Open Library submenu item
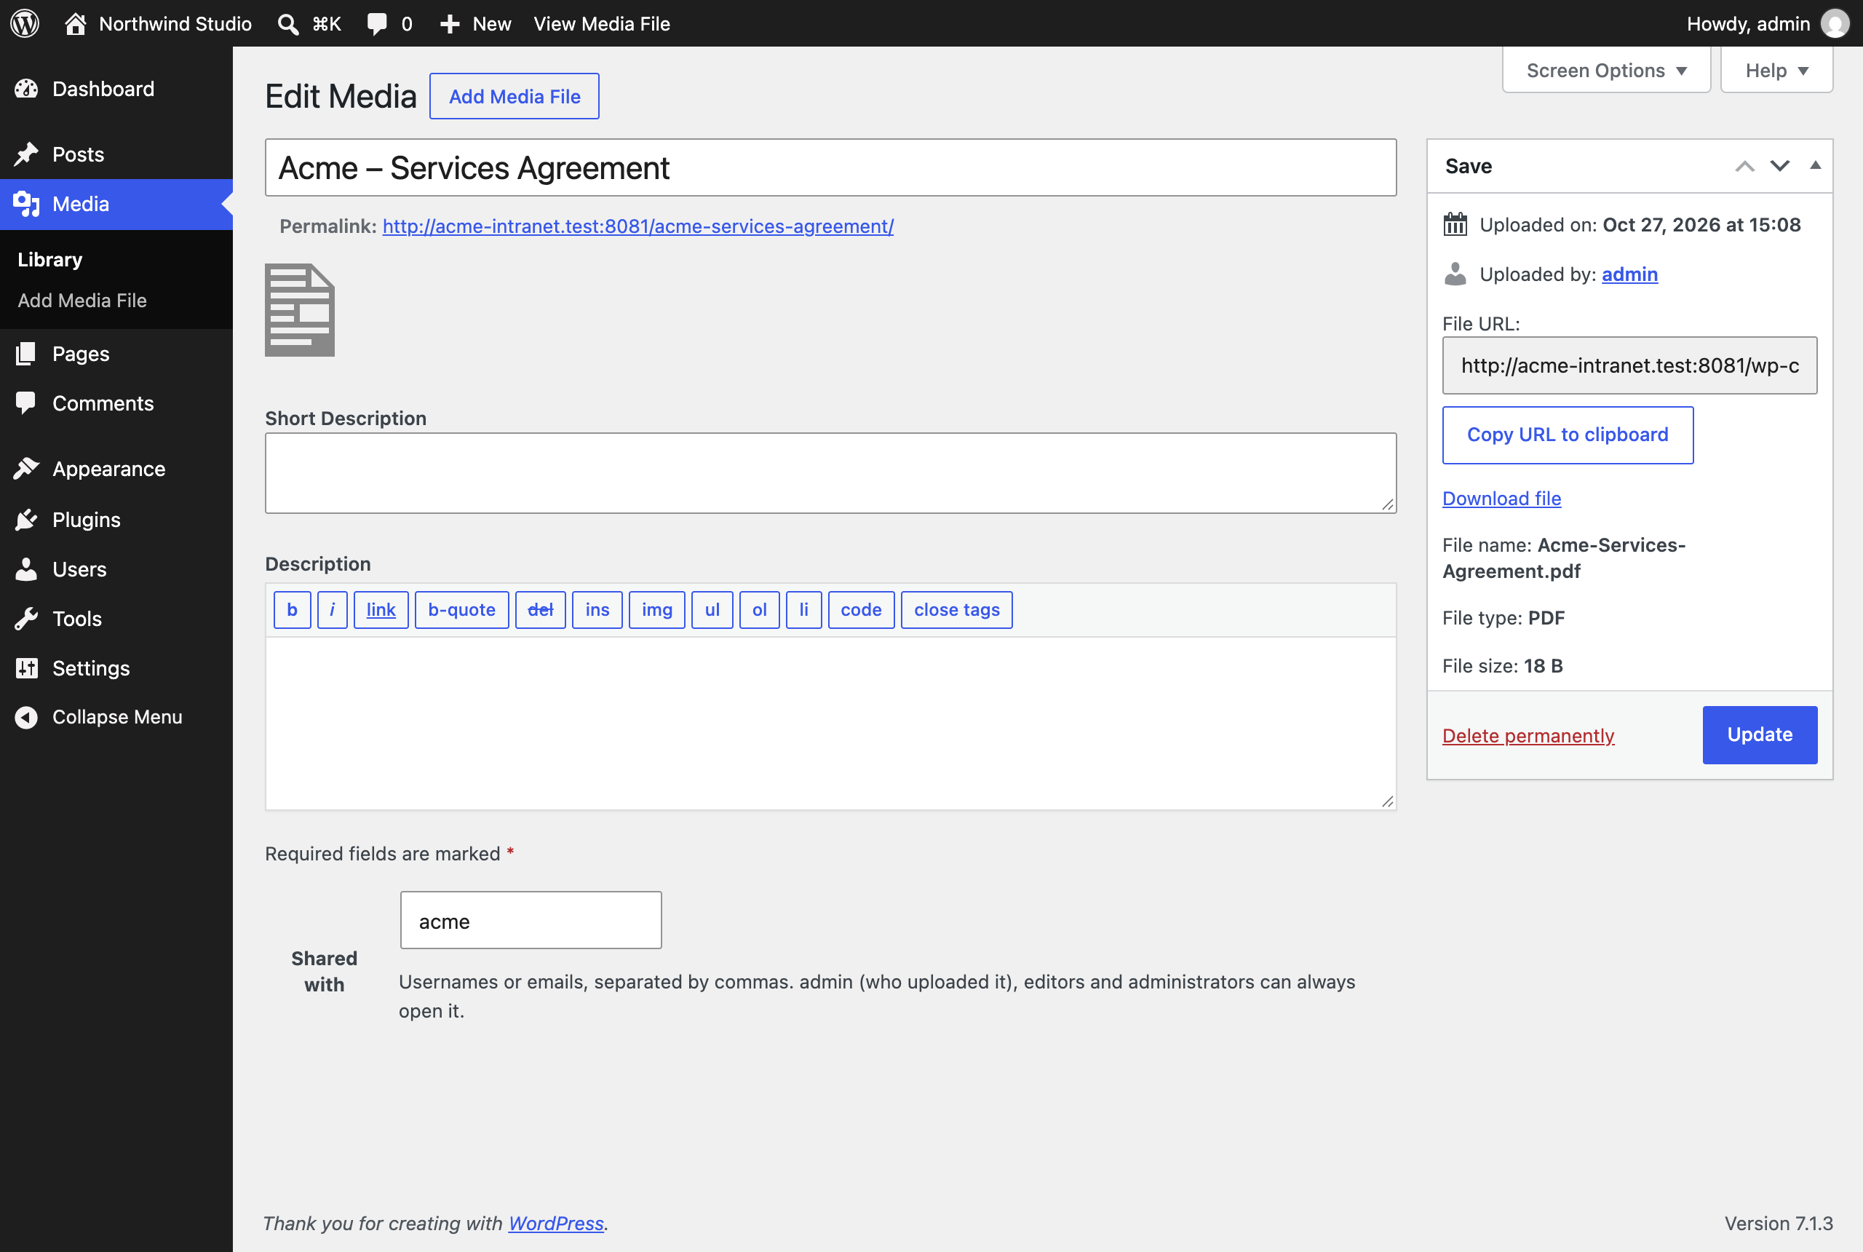Viewport: 1863px width, 1252px height. coord(49,260)
